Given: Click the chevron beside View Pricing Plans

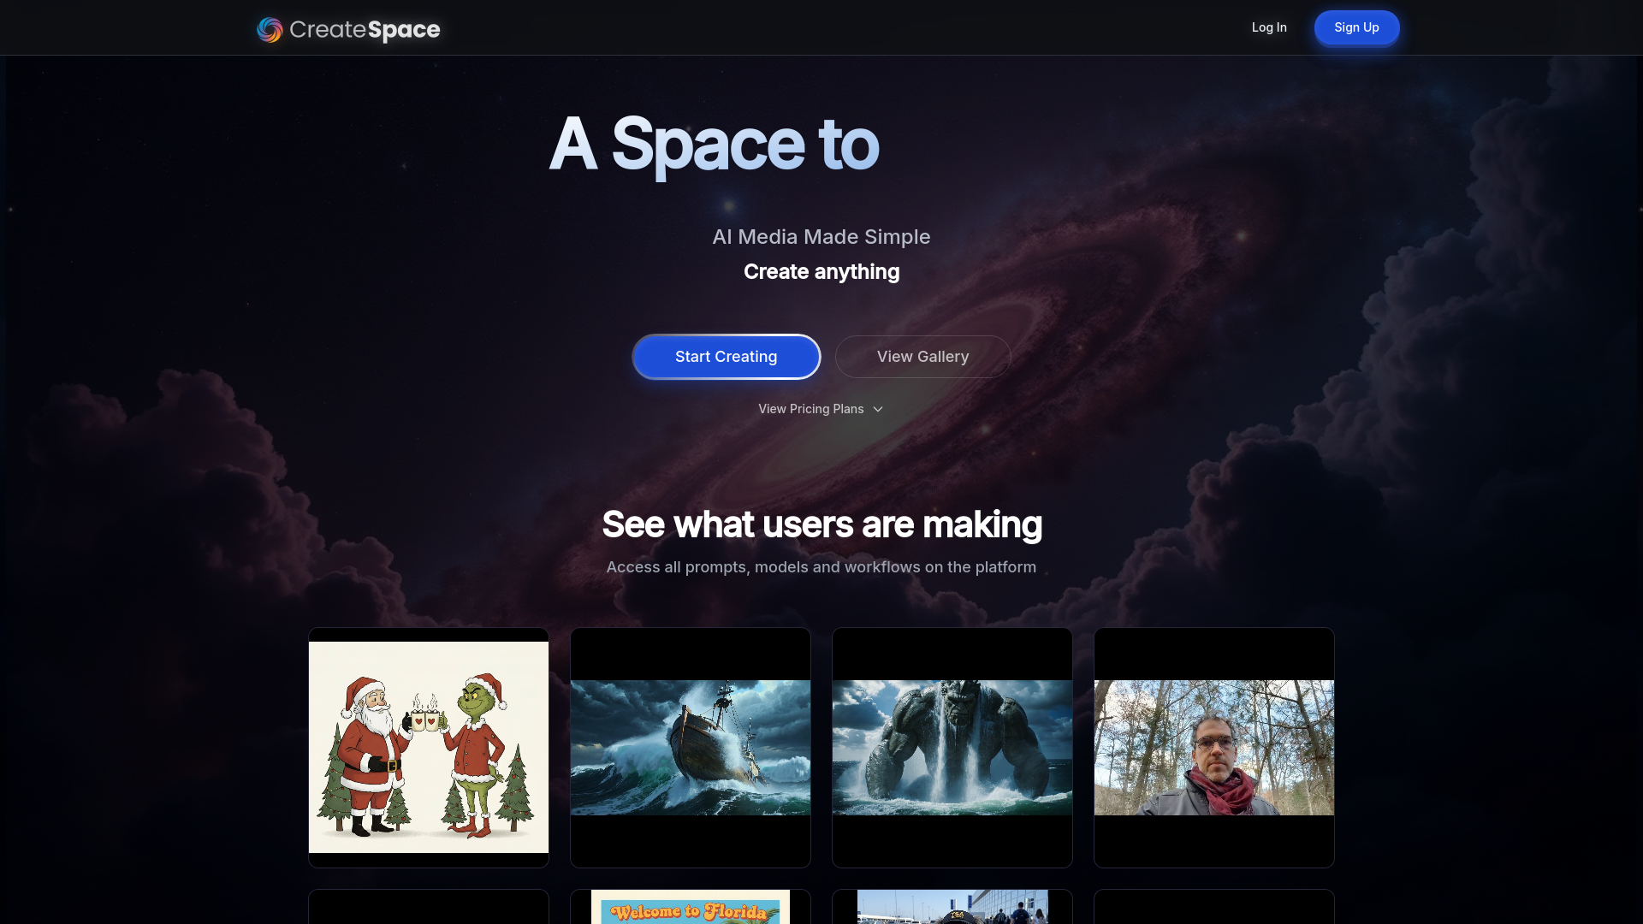Looking at the screenshot, I should click(878, 409).
